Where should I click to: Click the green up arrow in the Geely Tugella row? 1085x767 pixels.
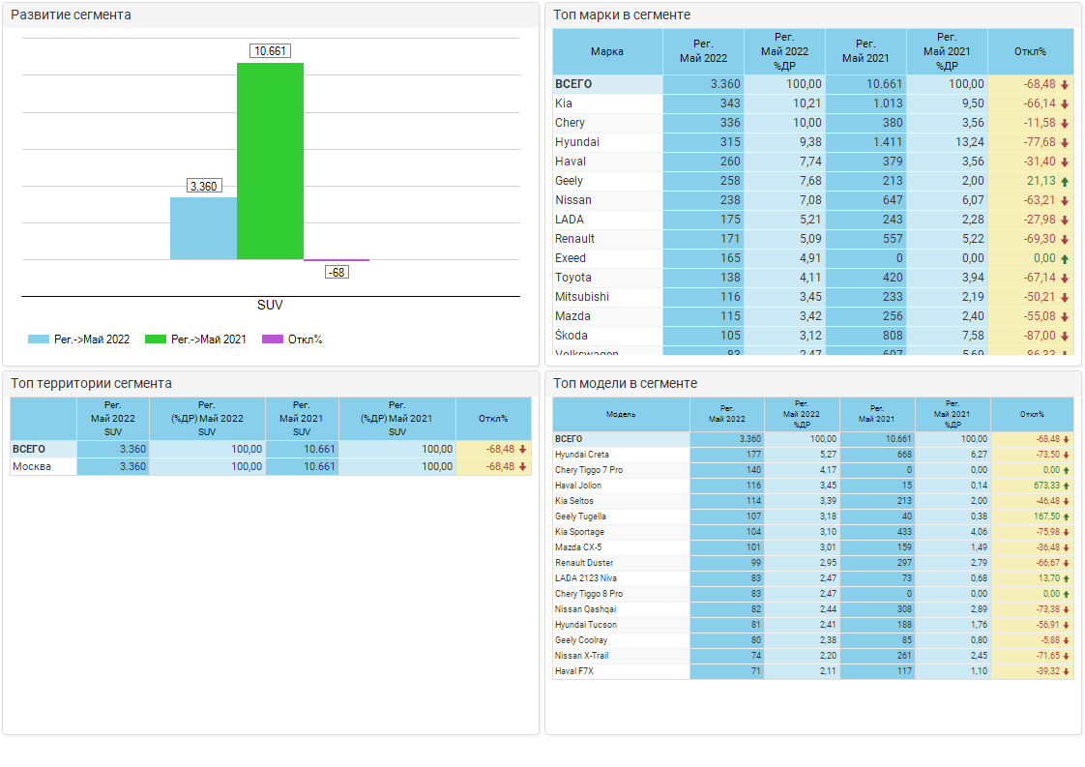click(x=1066, y=516)
